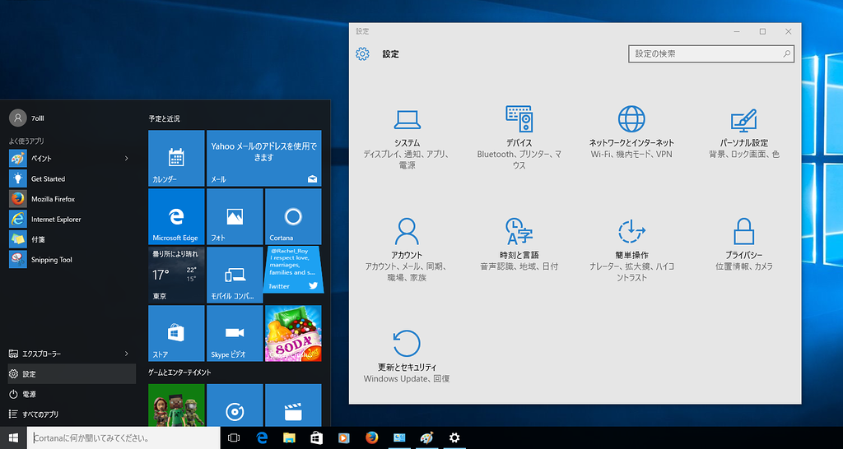
Task: Launch the Candy Crush Soda tile
Action: pos(293,334)
